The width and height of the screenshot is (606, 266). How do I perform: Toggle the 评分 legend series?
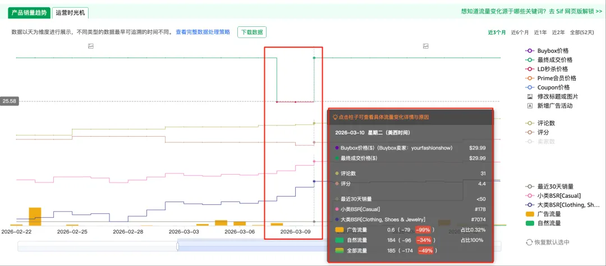pos(537,132)
